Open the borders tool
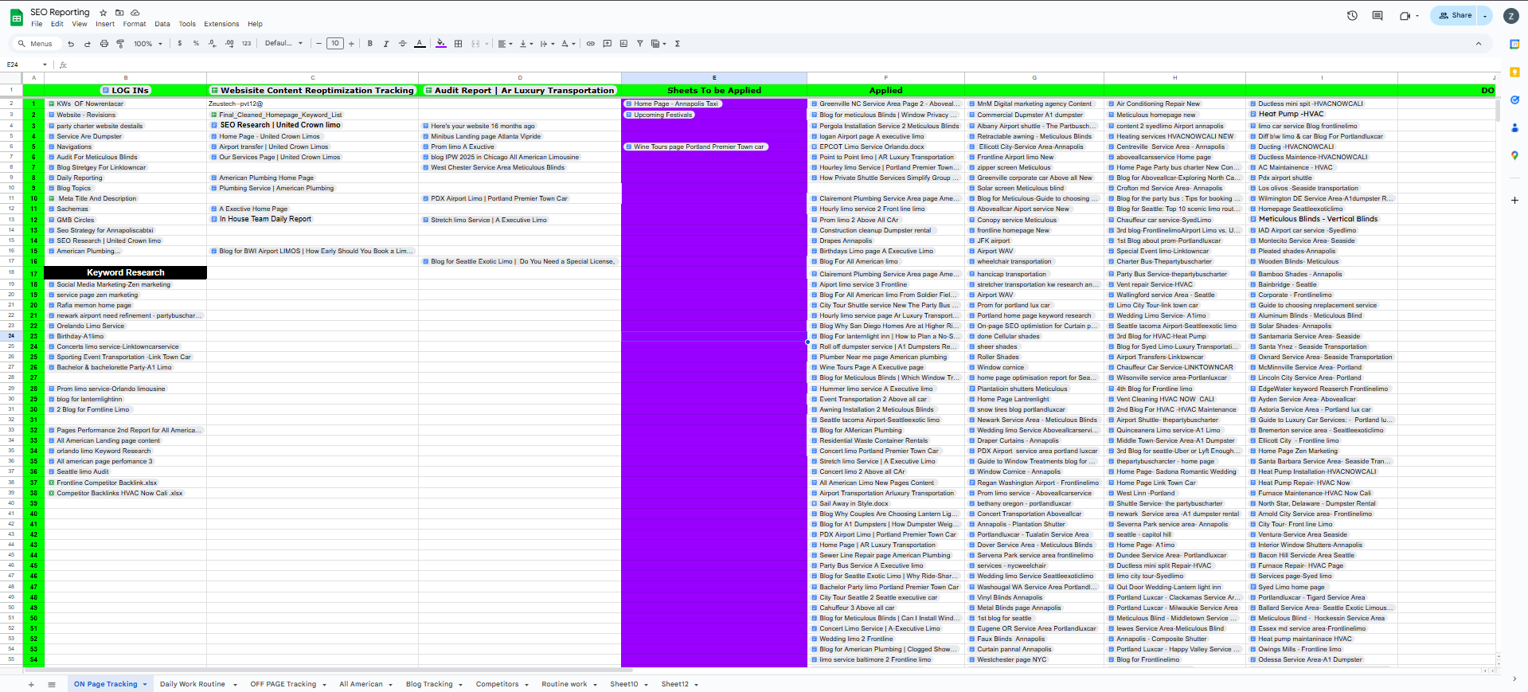Image resolution: width=1528 pixels, height=692 pixels. pos(458,44)
